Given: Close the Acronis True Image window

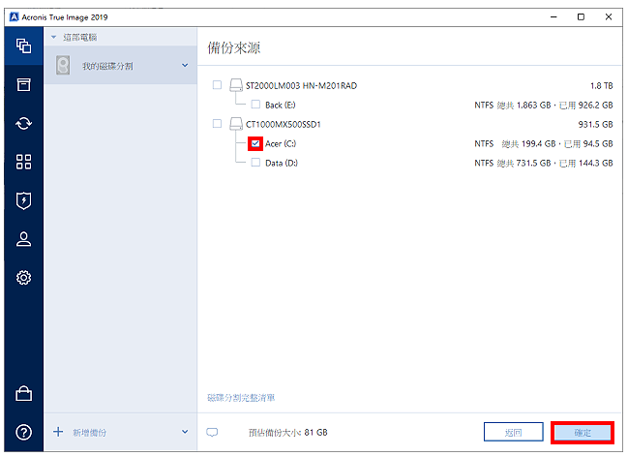Looking at the screenshot, I should 609,16.
